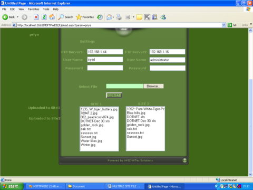Select 1052-Pure-White-Tiger in Site 2 list
This screenshot has height=190, width=253.
coord(145,109)
